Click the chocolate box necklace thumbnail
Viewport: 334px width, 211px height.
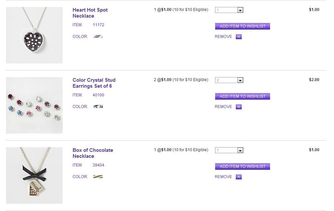click(34, 175)
